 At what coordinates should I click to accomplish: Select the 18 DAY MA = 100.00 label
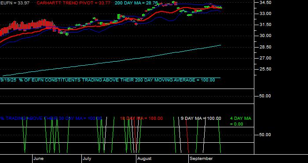(x=141, y=119)
